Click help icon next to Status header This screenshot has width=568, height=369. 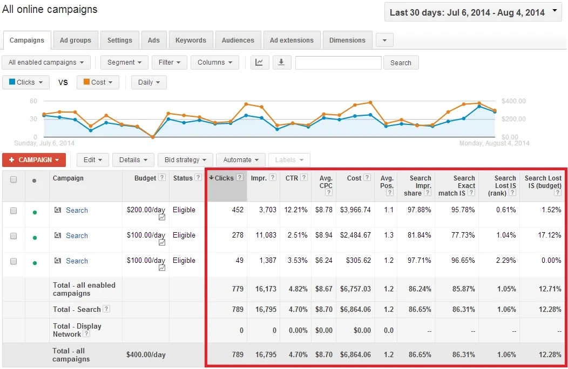pos(198,178)
